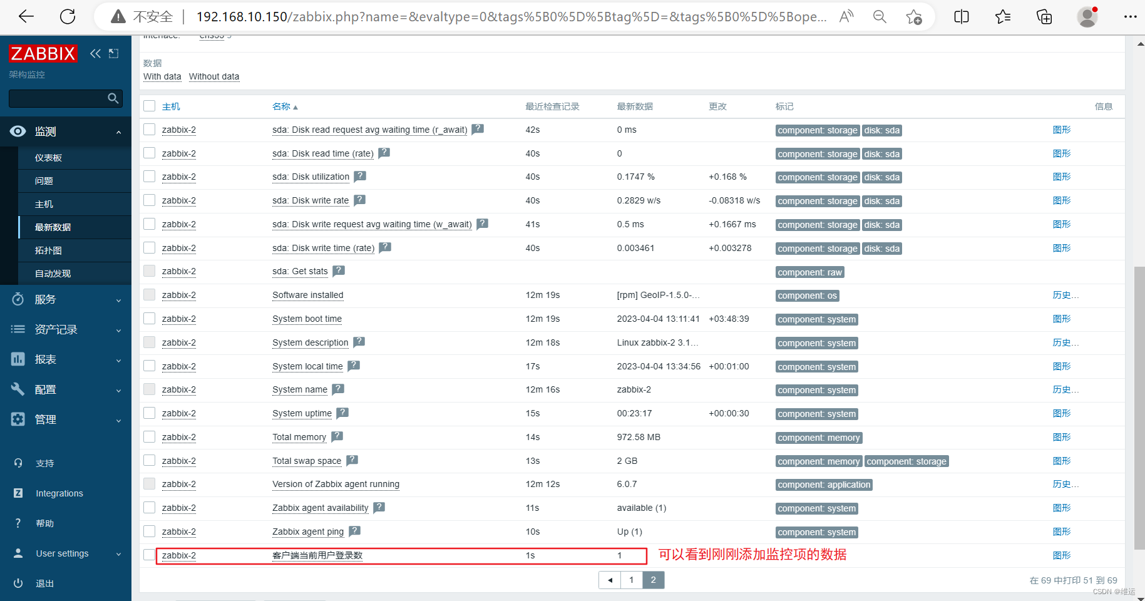1145x601 pixels.
Task: Click the component: raw tag on Get stats row
Action: [810, 272]
